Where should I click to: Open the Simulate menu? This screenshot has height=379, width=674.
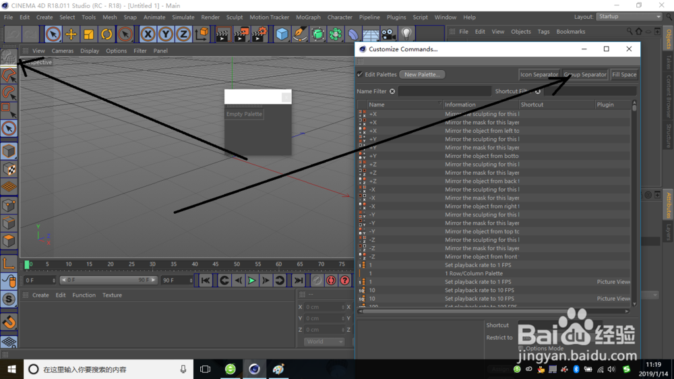click(183, 18)
